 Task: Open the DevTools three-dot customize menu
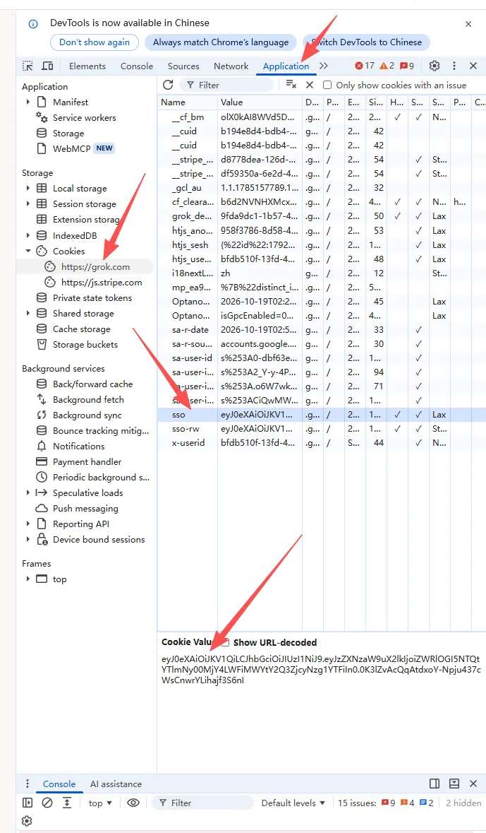[x=454, y=66]
